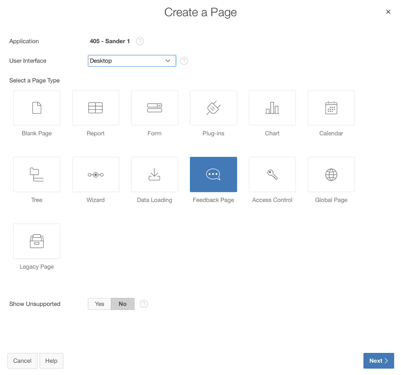The height and width of the screenshot is (375, 401).
Task: Click the Next button
Action: pos(379,361)
